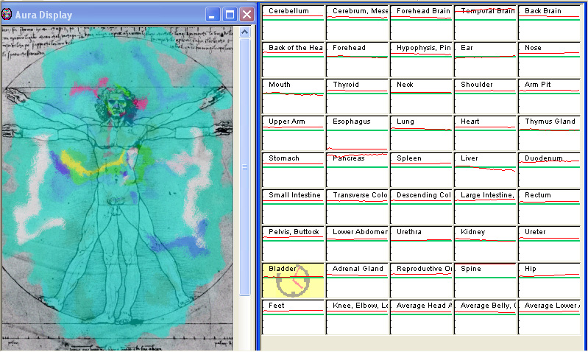Select the Stomach graph cell
Screen dimensions: 588x352
[x=293, y=169]
